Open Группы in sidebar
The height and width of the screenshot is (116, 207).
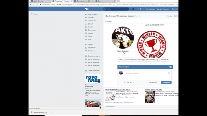[90, 27]
